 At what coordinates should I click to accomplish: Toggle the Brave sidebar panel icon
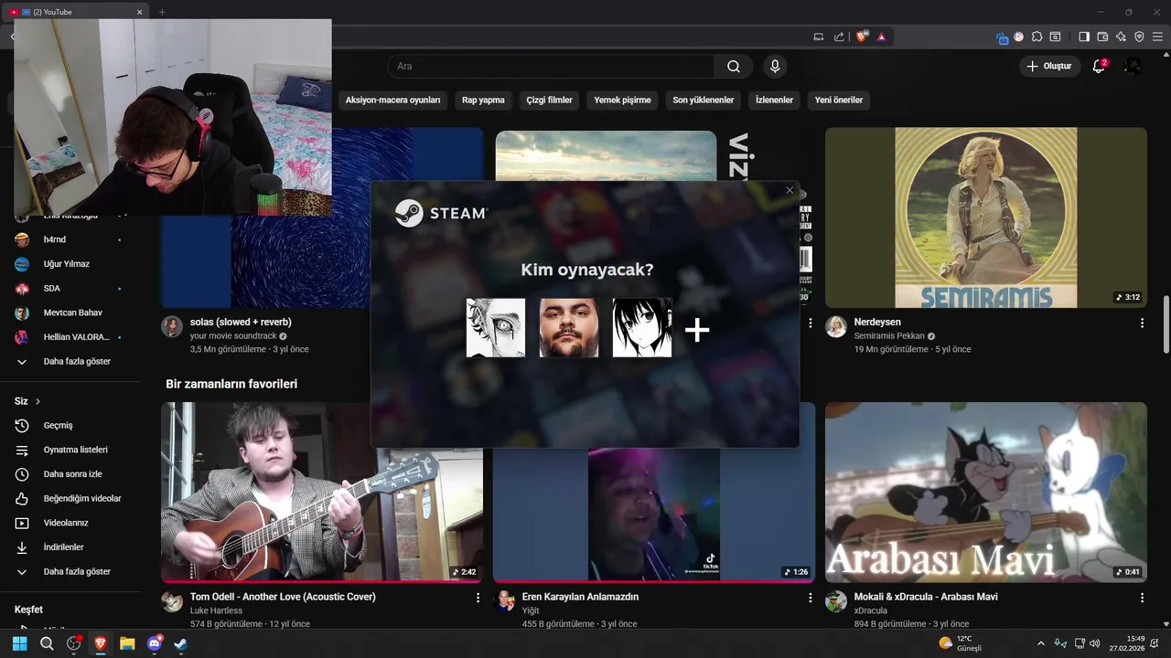coord(1084,37)
